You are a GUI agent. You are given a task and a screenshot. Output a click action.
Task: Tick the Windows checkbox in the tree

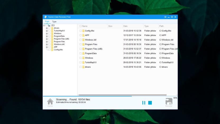(x=49, y=33)
